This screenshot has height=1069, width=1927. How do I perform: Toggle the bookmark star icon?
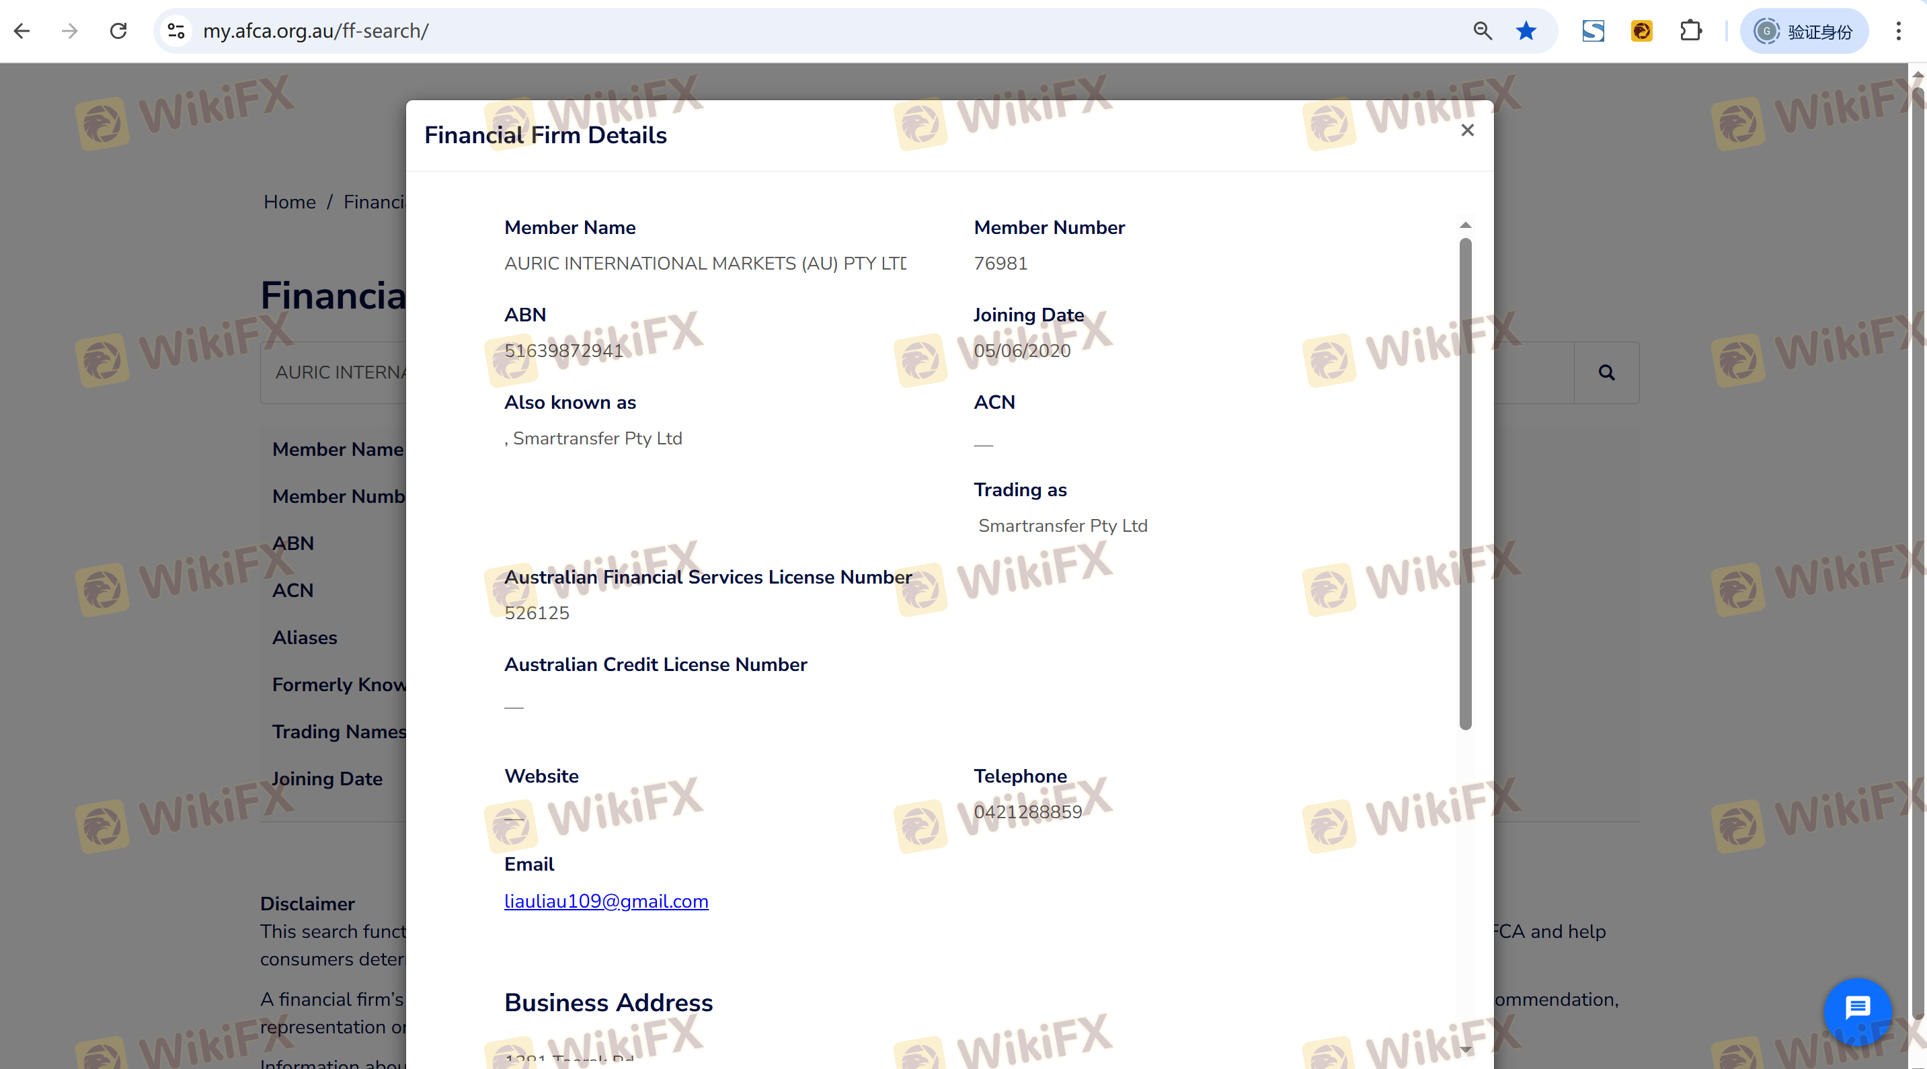1526,31
